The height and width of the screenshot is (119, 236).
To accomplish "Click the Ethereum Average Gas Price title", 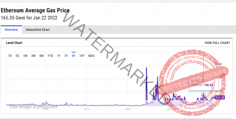I will [x=35, y=11].
